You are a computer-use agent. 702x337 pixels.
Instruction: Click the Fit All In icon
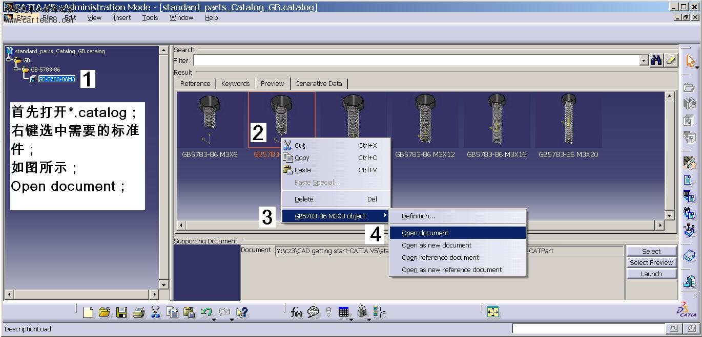(493, 312)
